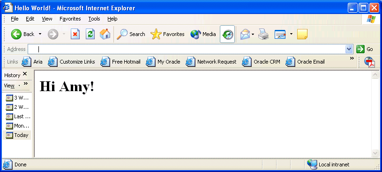Open the My Oracle text link
The height and width of the screenshot is (172, 382).
coord(169,62)
